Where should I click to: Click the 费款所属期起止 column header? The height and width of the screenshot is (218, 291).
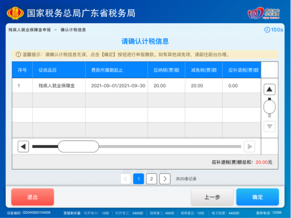117,70
